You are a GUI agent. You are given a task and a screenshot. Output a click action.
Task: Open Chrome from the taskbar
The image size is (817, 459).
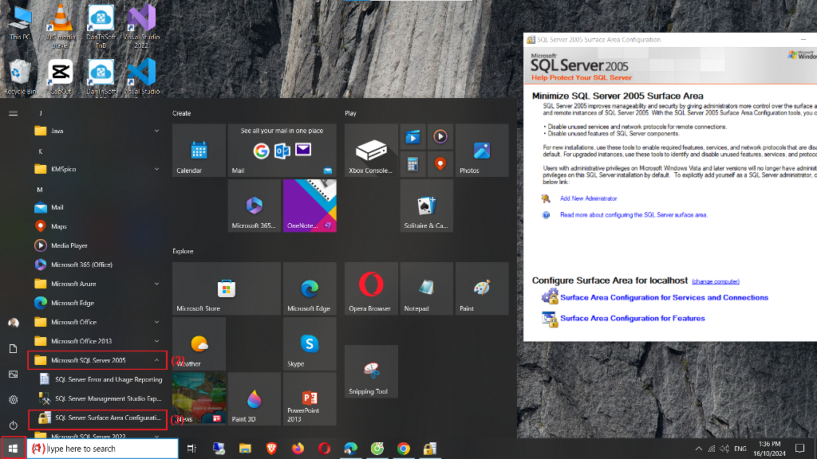(403, 449)
